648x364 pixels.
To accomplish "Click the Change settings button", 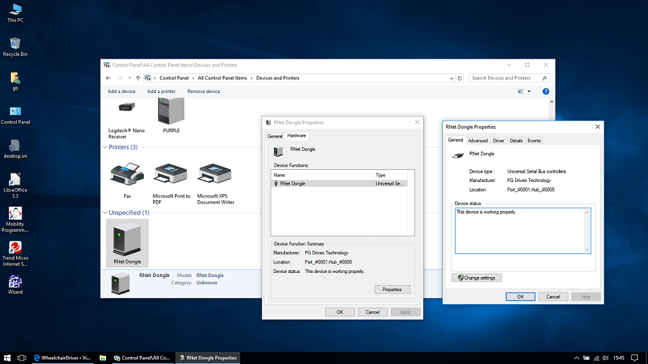I will pyautogui.click(x=477, y=278).
